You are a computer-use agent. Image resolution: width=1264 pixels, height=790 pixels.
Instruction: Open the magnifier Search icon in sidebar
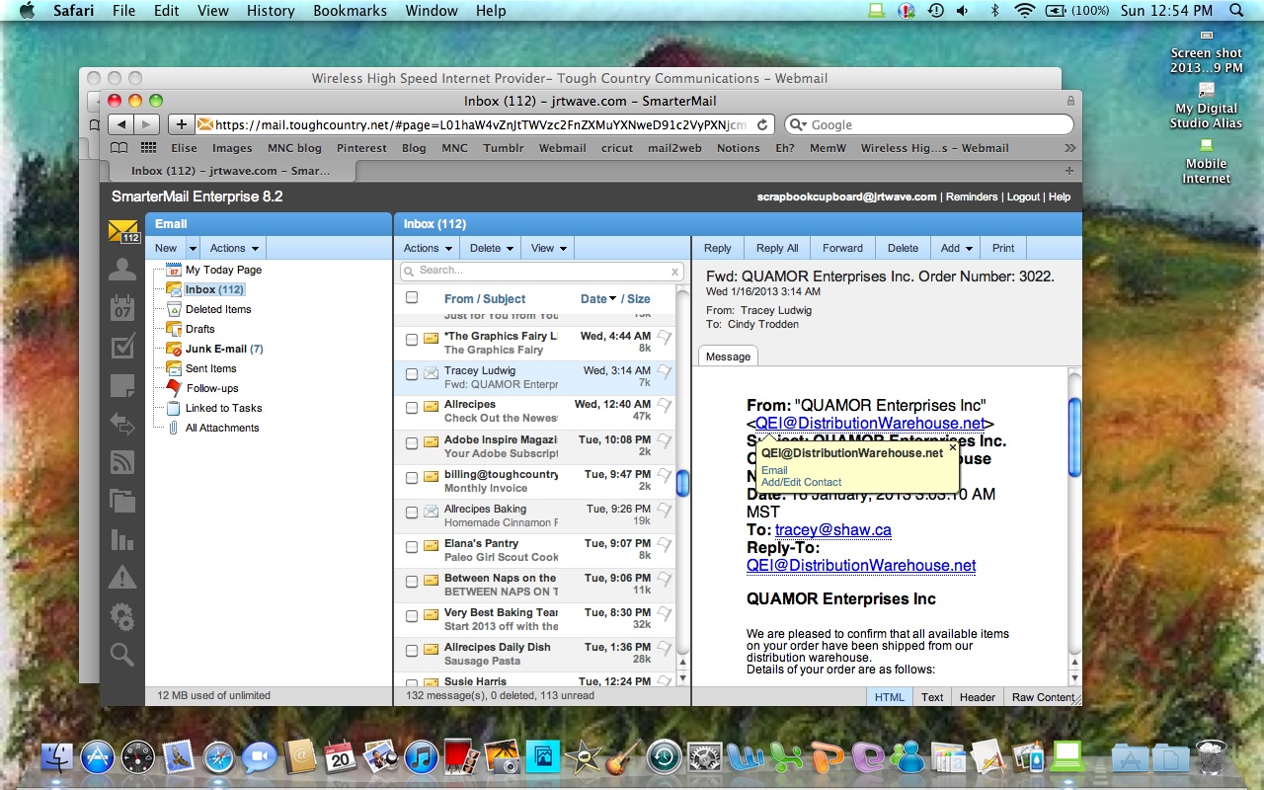pyautogui.click(x=122, y=654)
